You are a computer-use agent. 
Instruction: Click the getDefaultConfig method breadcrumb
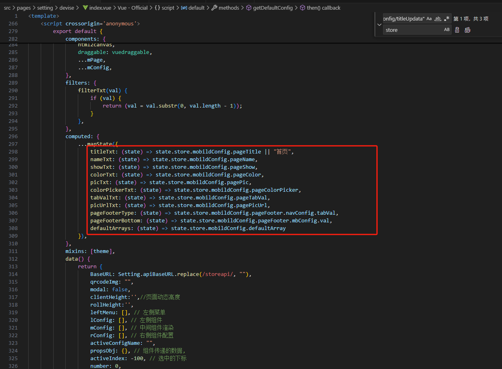[270, 8]
